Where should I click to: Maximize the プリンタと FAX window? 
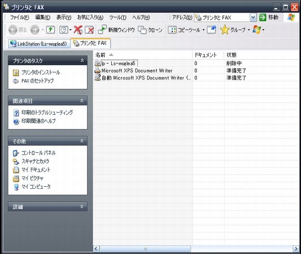286,7
